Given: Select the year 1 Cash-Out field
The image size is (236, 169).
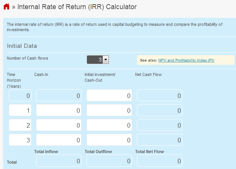Looking at the screenshot, I should [109, 110].
